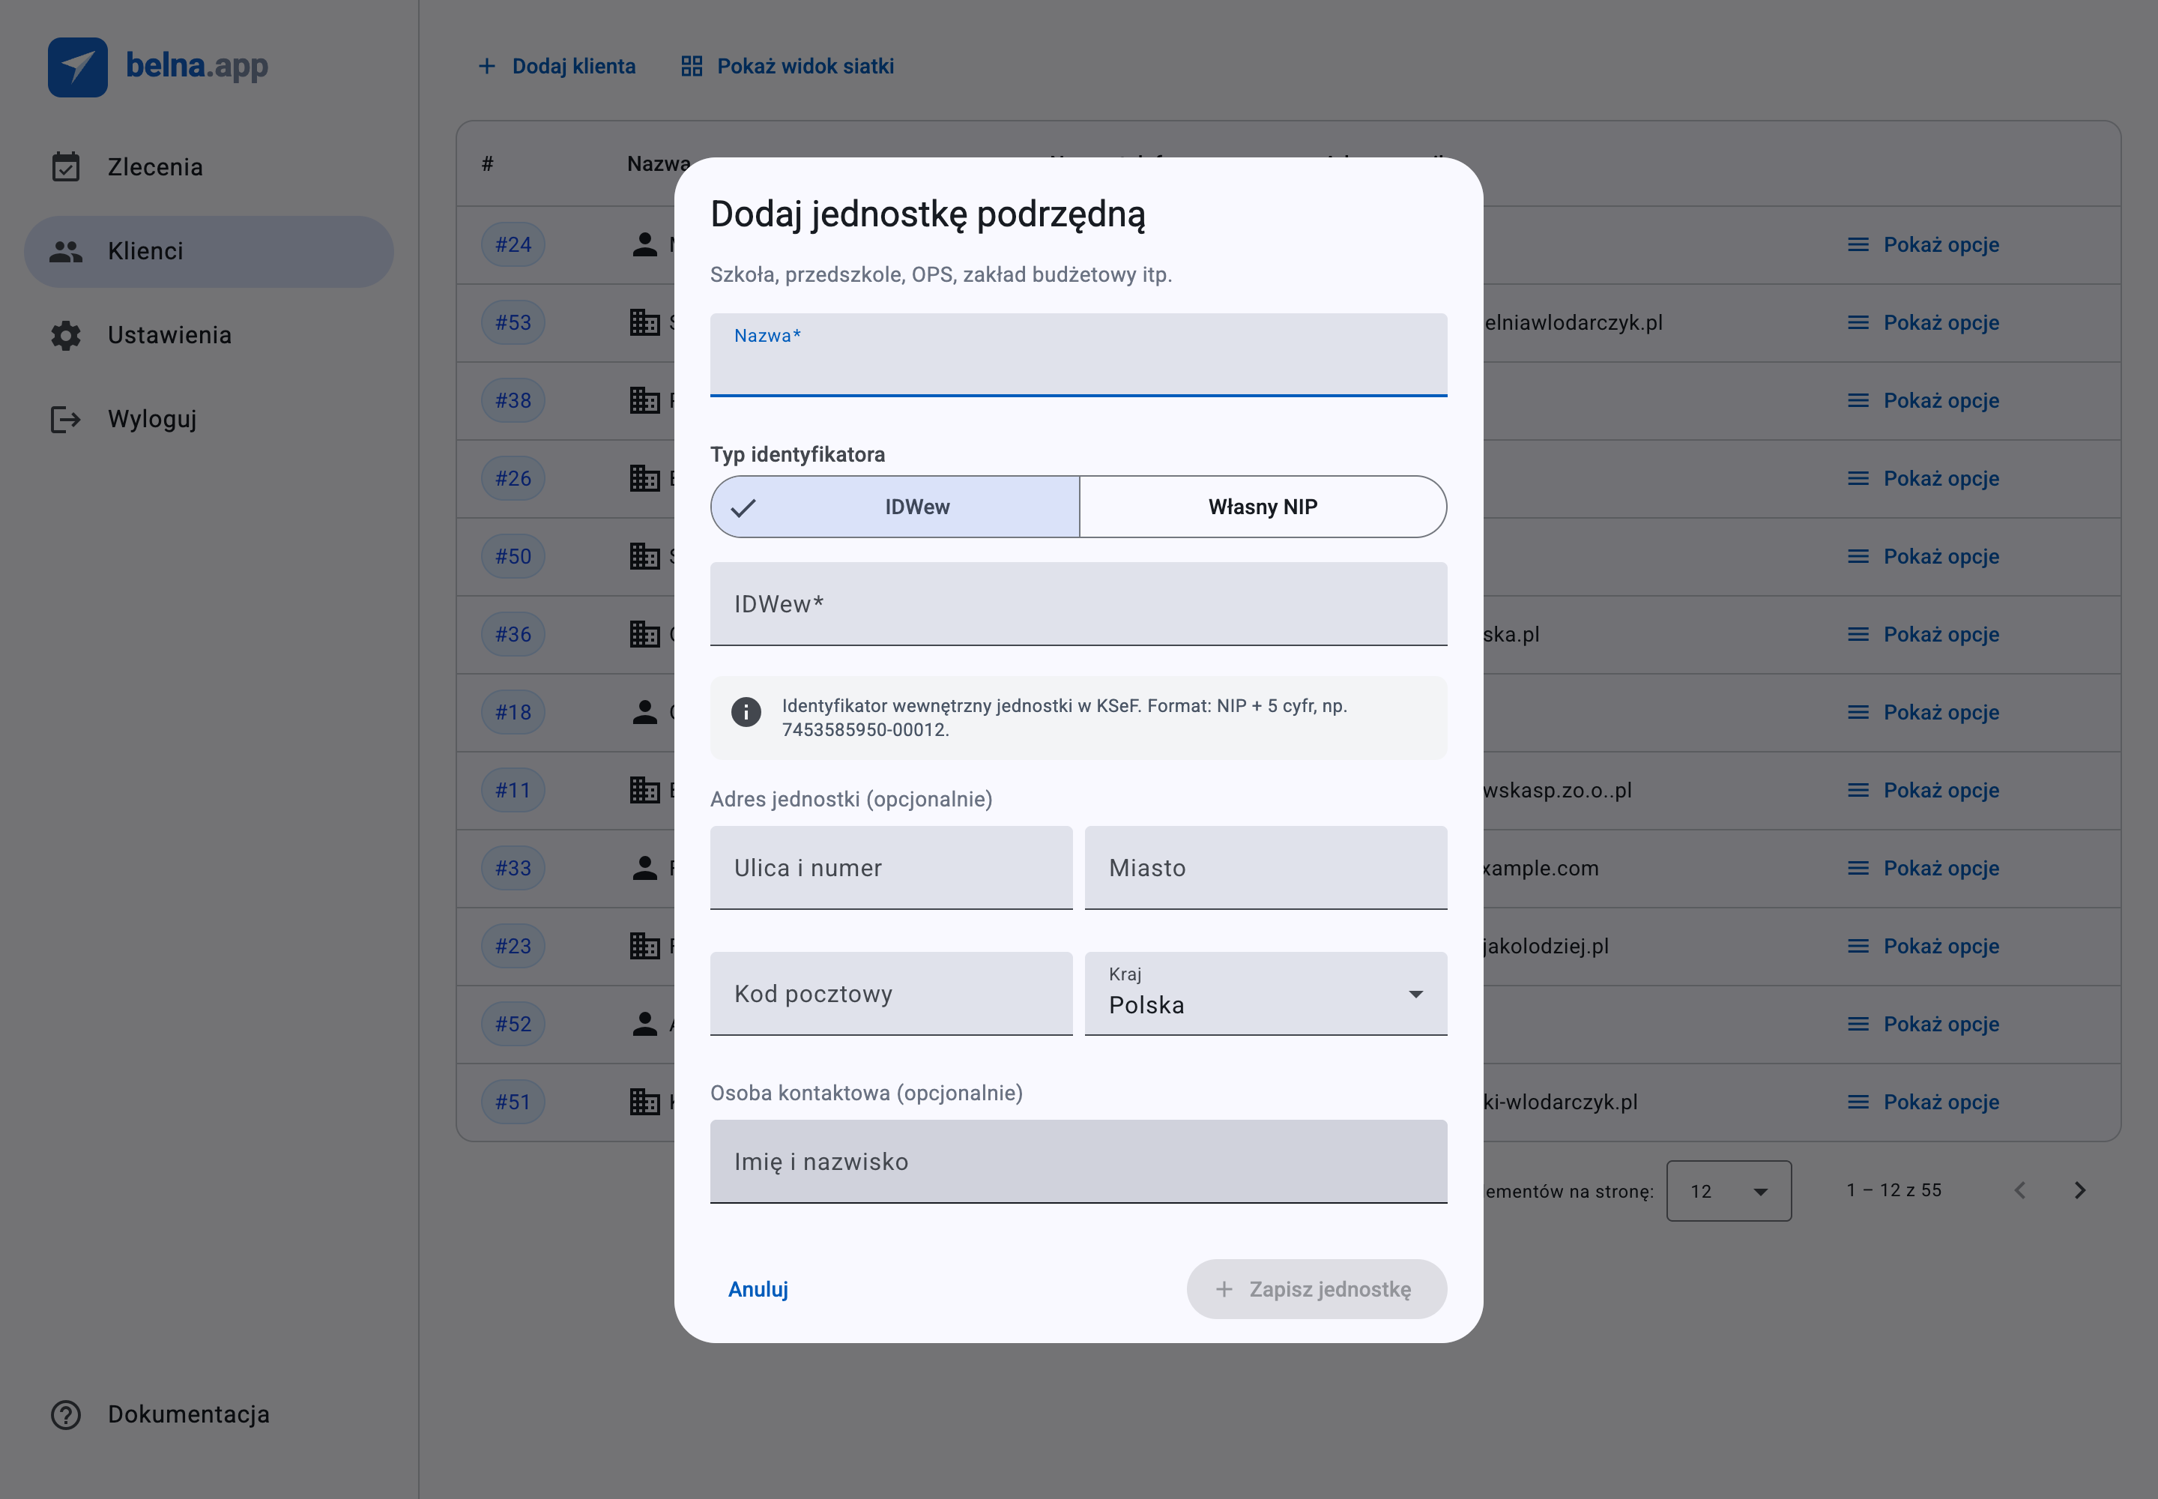This screenshot has width=2158, height=1499.
Task: Click the #26 client ID chip
Action: pos(514,479)
